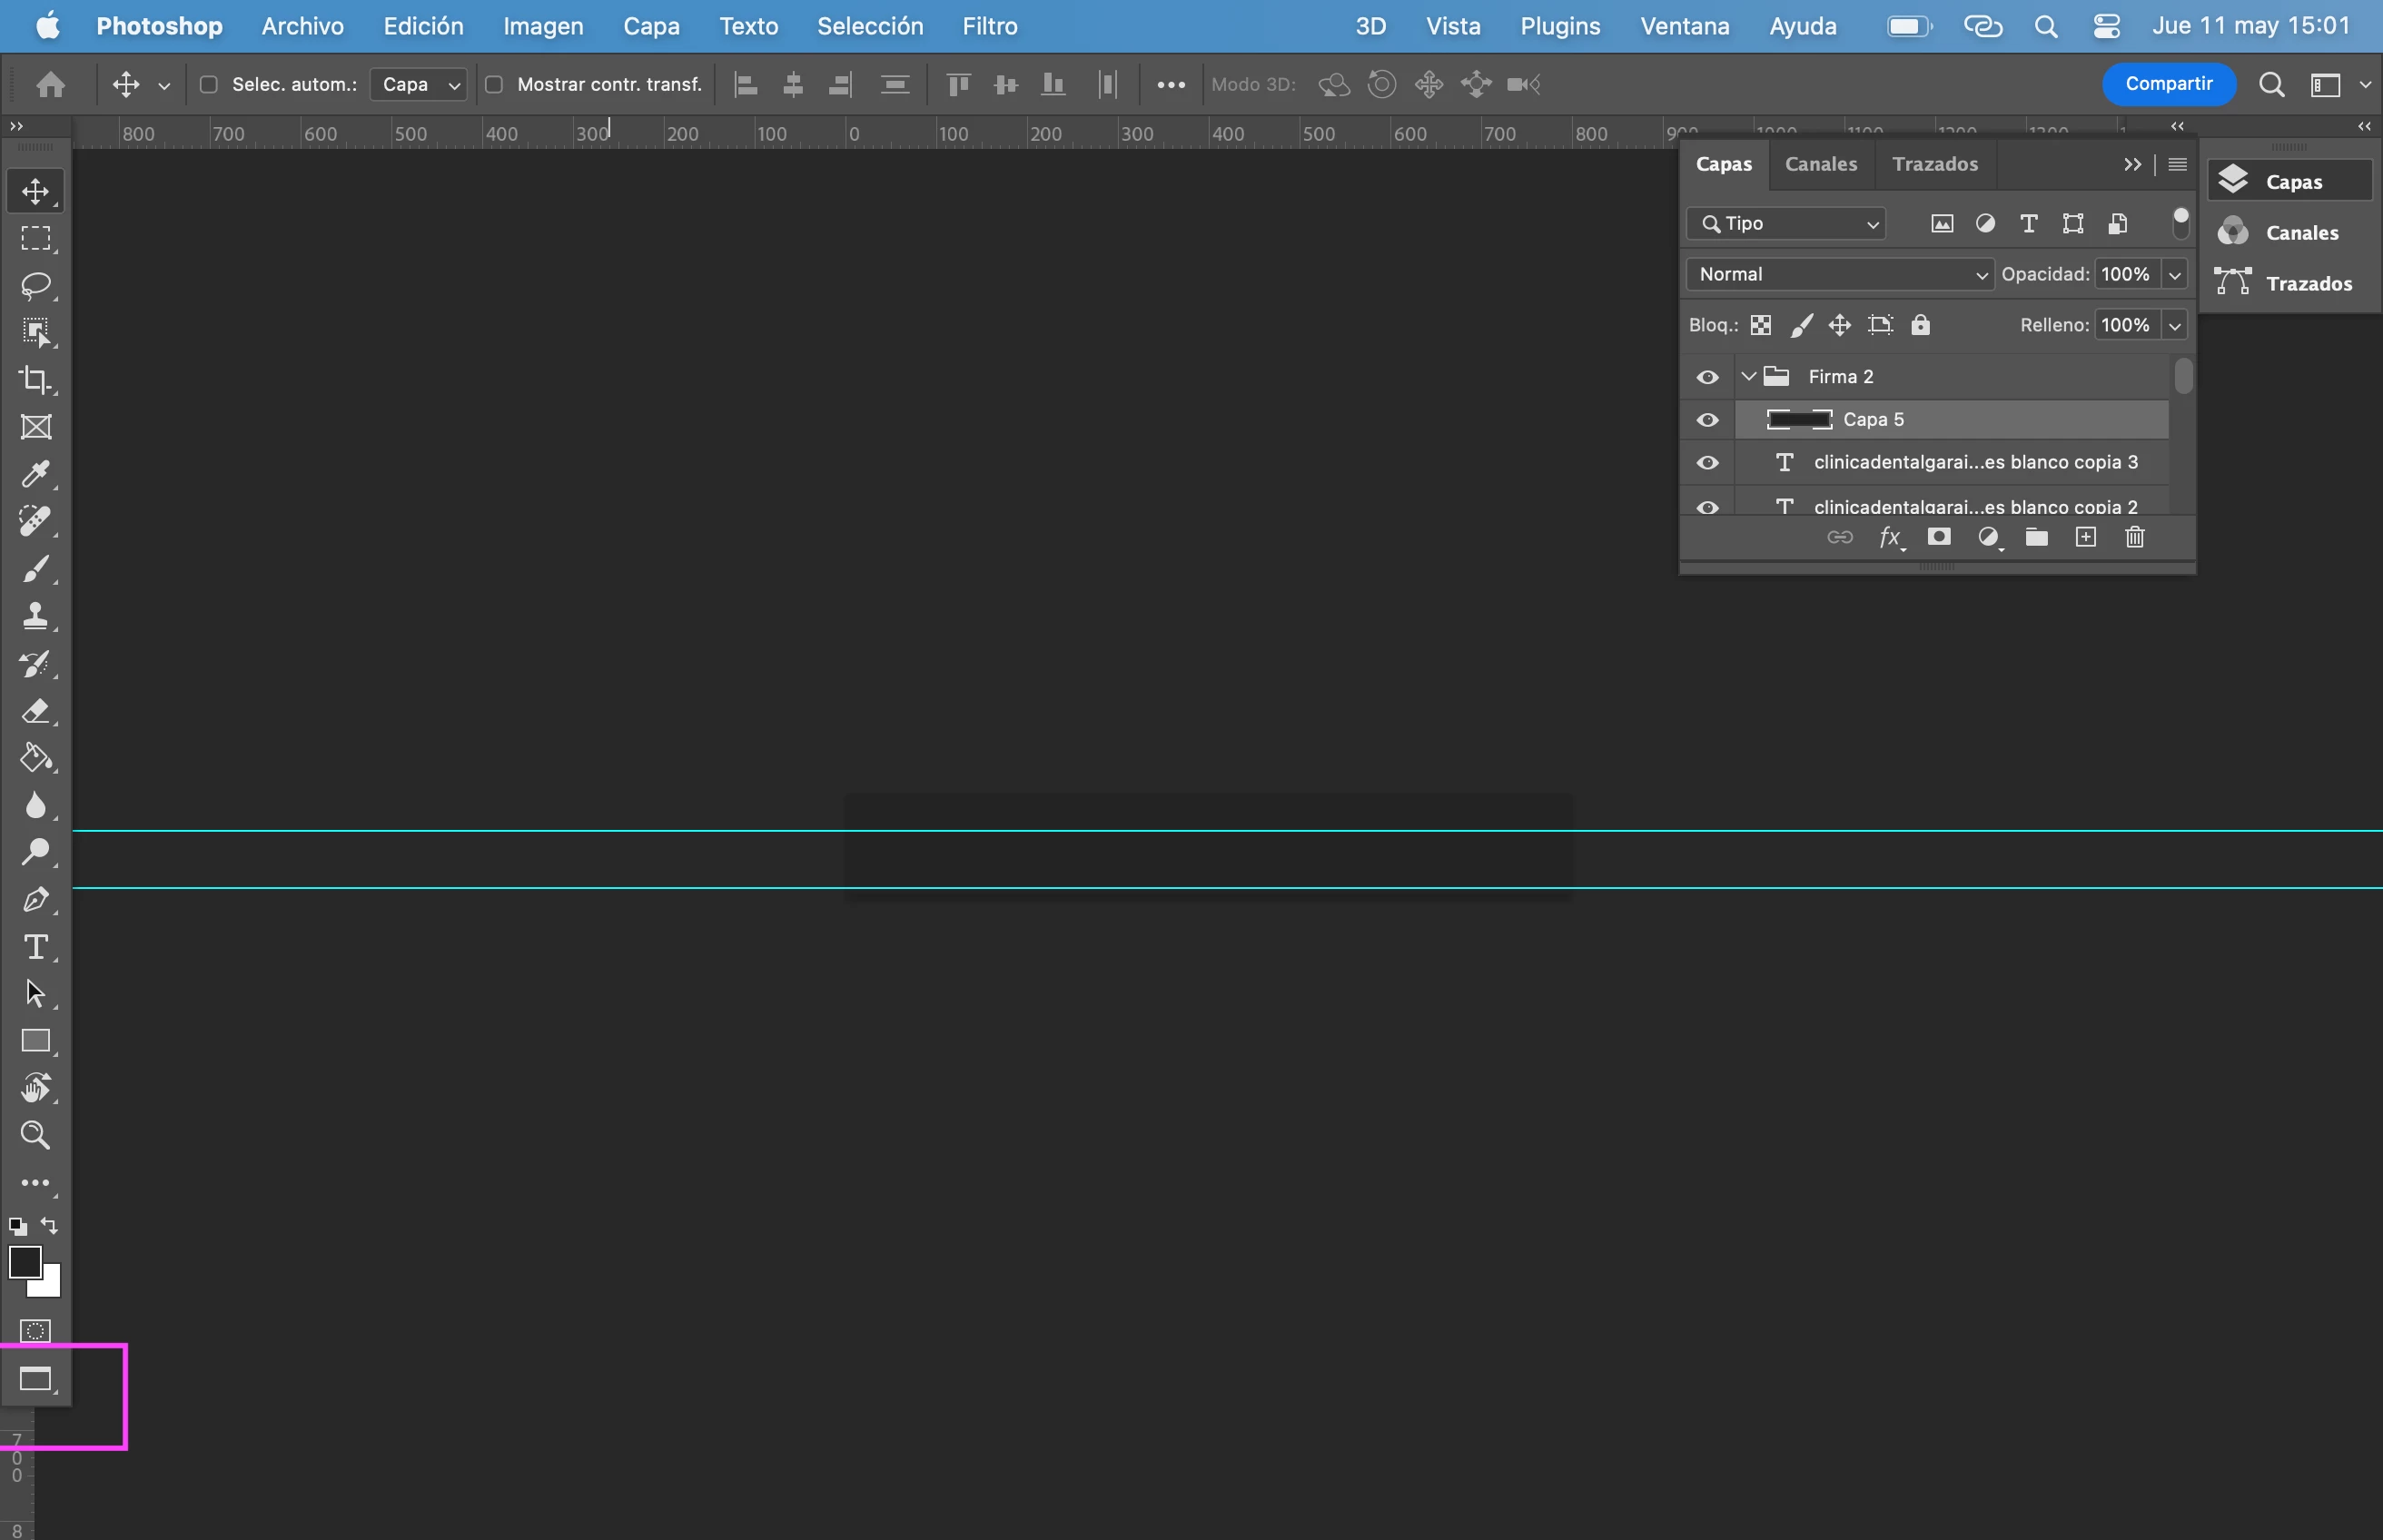Add a layer mask using panel icon
This screenshot has width=2383, height=1540.
[x=1939, y=538]
